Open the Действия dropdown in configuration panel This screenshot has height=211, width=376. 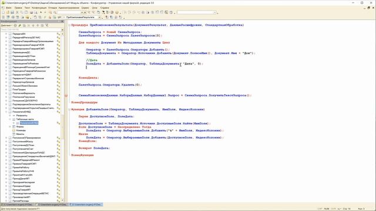6,25
